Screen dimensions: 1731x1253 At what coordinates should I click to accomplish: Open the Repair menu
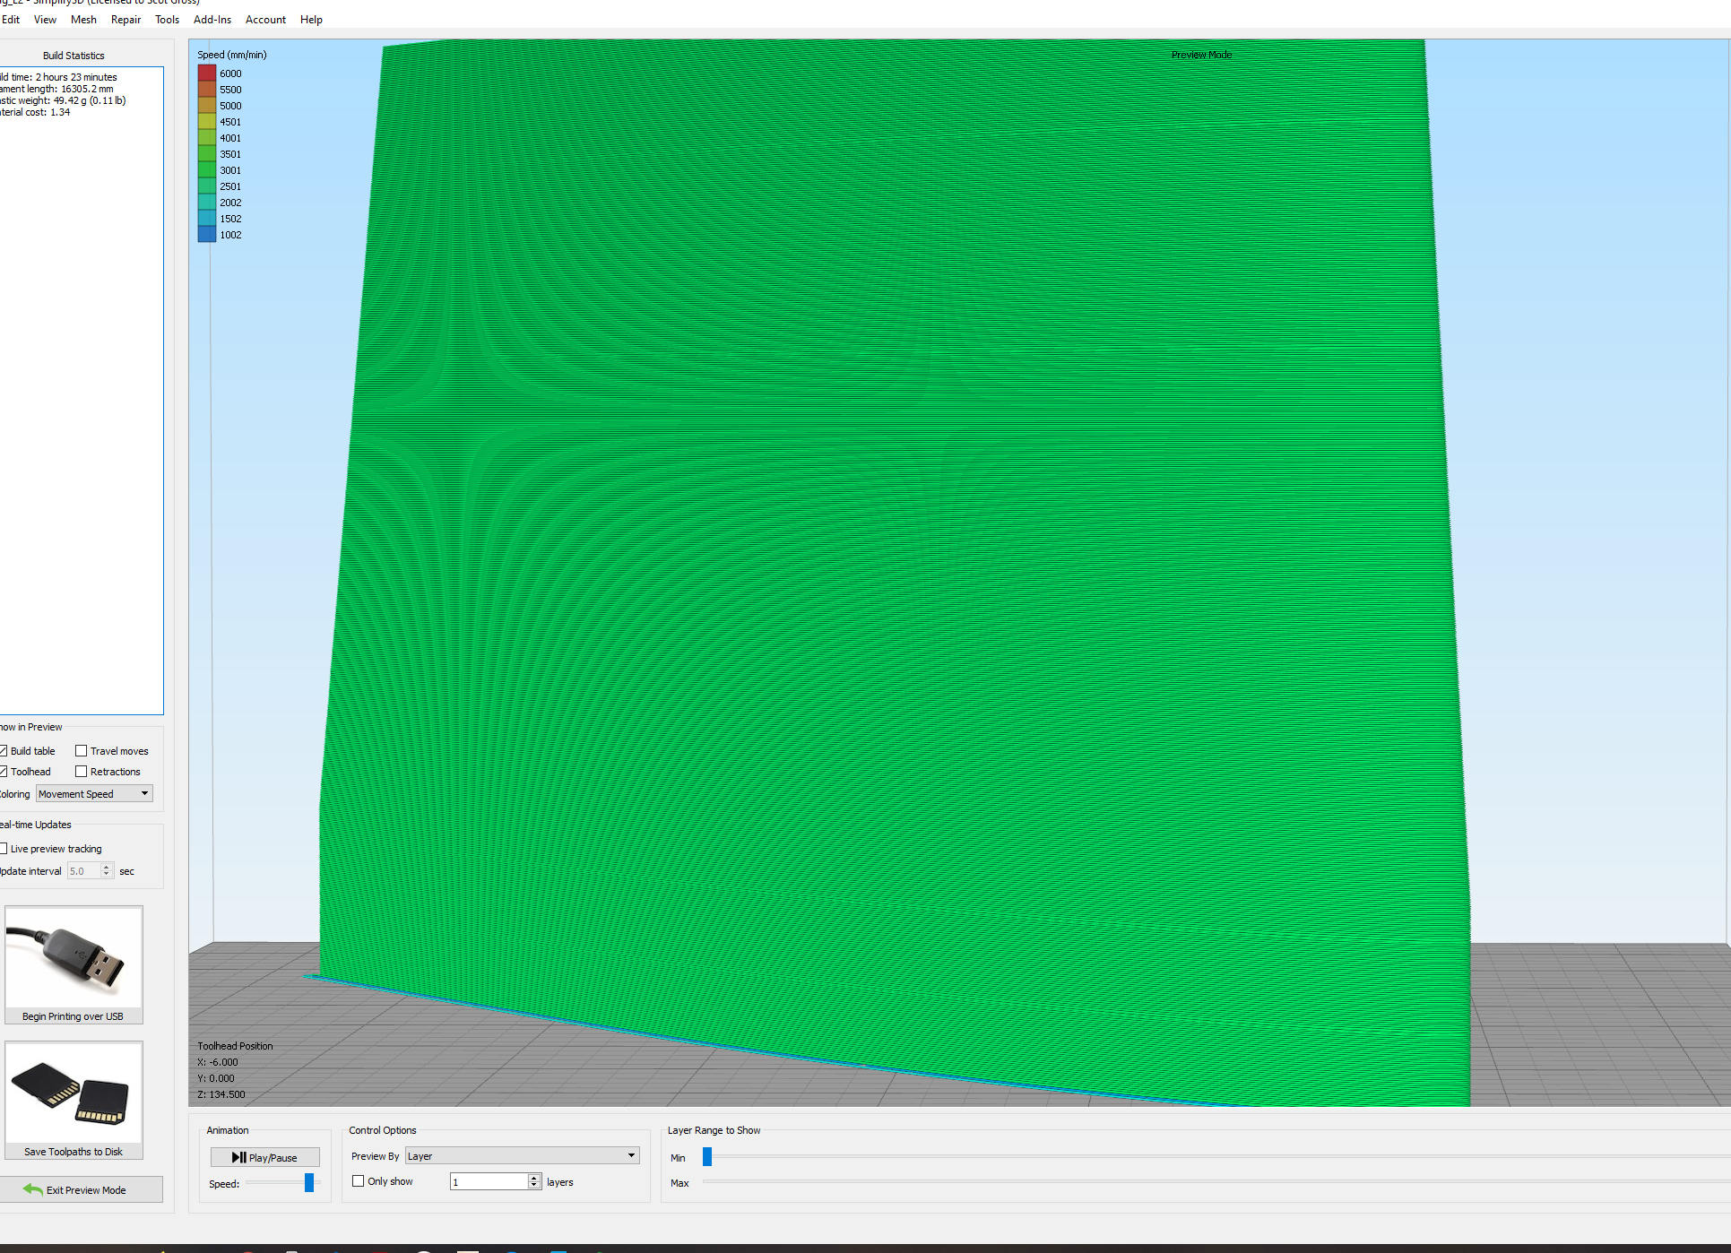click(x=125, y=20)
